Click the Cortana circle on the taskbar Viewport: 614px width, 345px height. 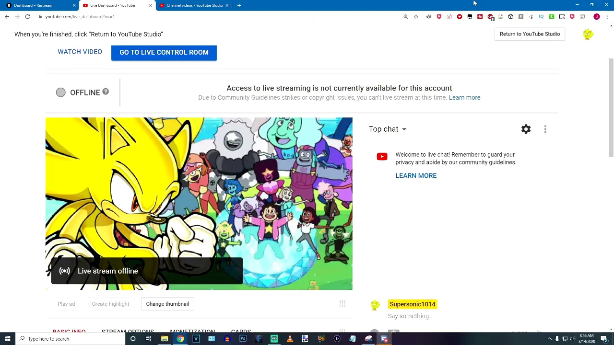click(133, 339)
